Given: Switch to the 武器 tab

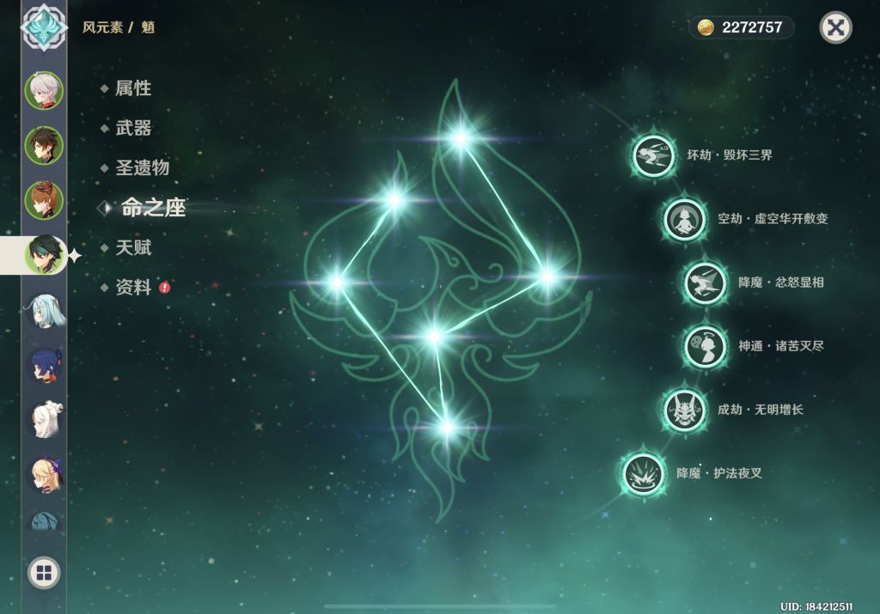Looking at the screenshot, I should [x=133, y=128].
